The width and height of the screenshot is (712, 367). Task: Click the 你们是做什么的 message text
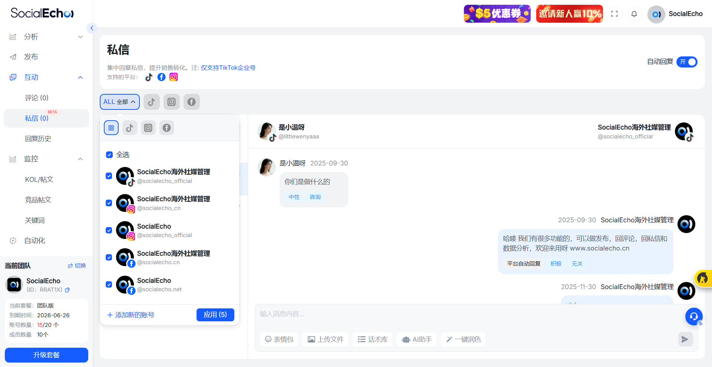pyautogui.click(x=307, y=182)
